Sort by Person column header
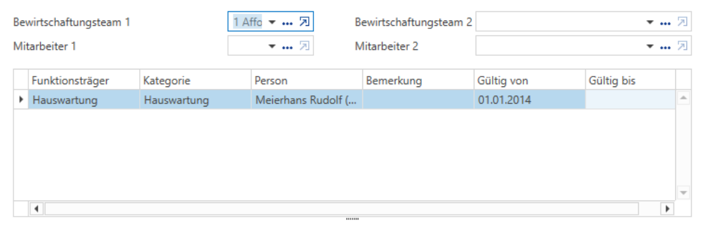 coord(306,80)
